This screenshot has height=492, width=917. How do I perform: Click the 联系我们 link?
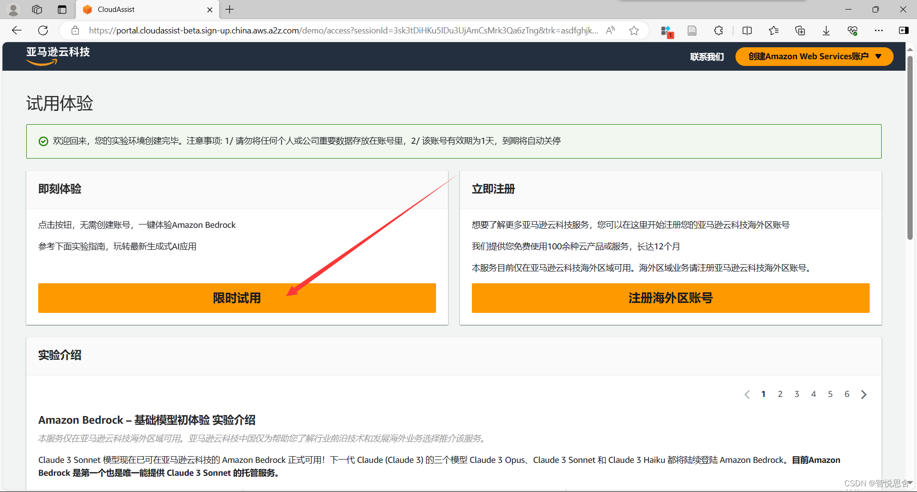(x=707, y=57)
